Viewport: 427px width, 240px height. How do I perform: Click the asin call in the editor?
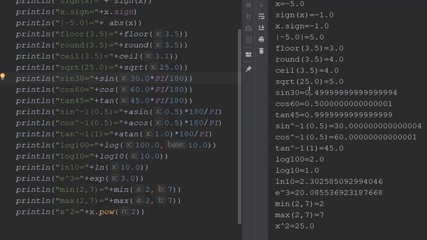138,112
